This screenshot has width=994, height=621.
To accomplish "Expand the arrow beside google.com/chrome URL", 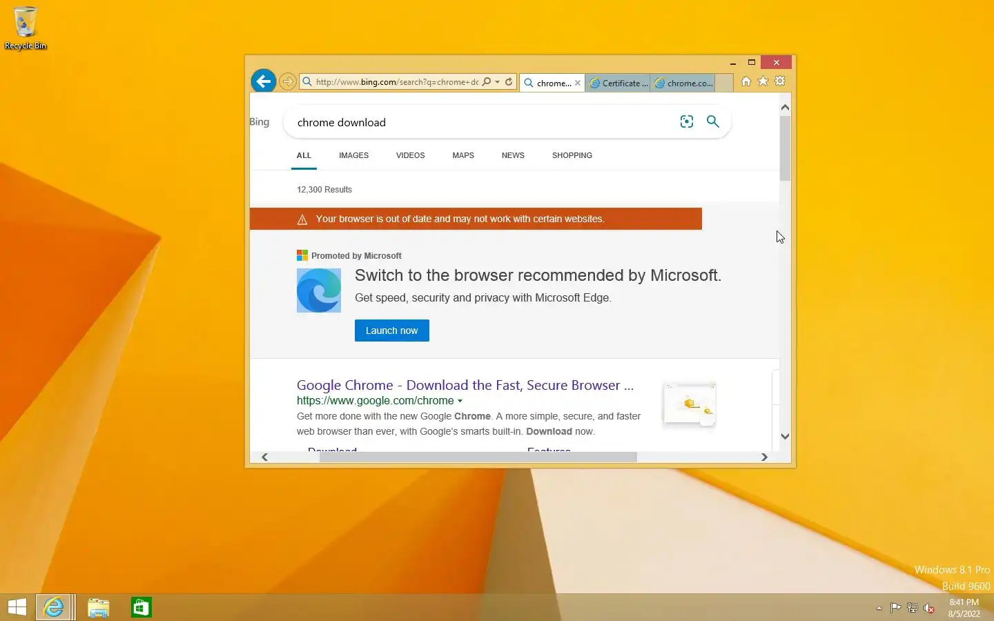I will [x=460, y=401].
